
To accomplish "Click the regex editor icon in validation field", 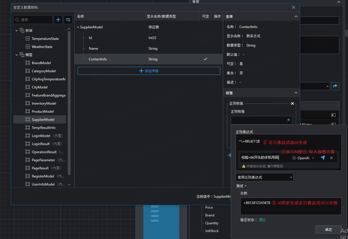I will [288, 121].
